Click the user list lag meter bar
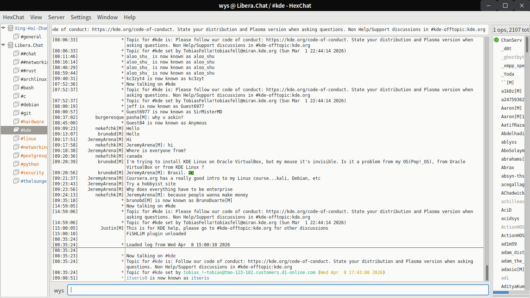The height and width of the screenshot is (298, 530). click(511, 293)
